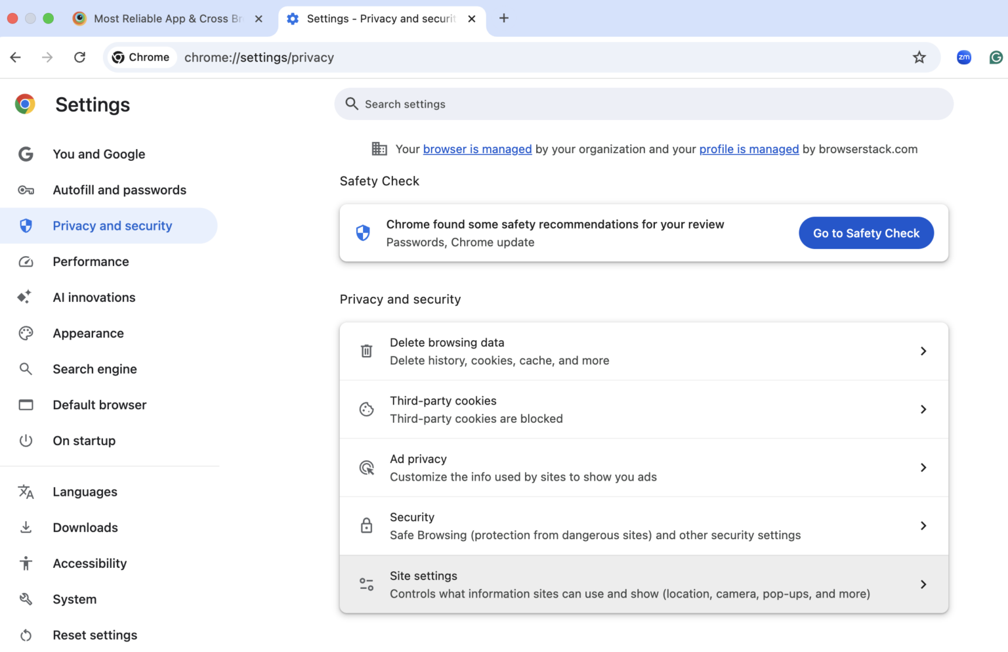The width and height of the screenshot is (1008, 652).
Task: Expand the Security settings chevron
Action: point(923,525)
